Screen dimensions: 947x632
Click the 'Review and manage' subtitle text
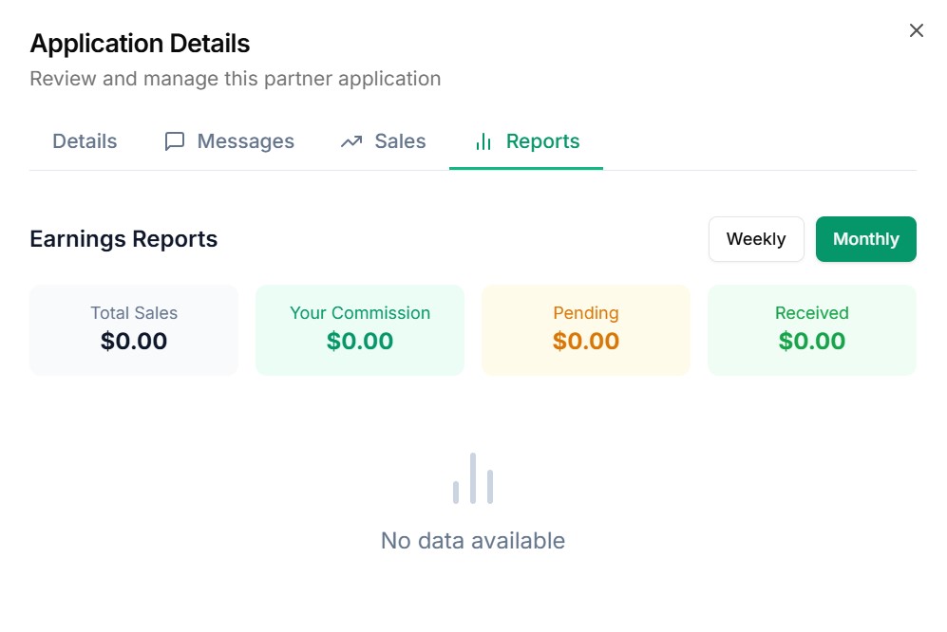tap(235, 79)
